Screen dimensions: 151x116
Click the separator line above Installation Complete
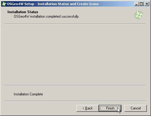pos(75,86)
